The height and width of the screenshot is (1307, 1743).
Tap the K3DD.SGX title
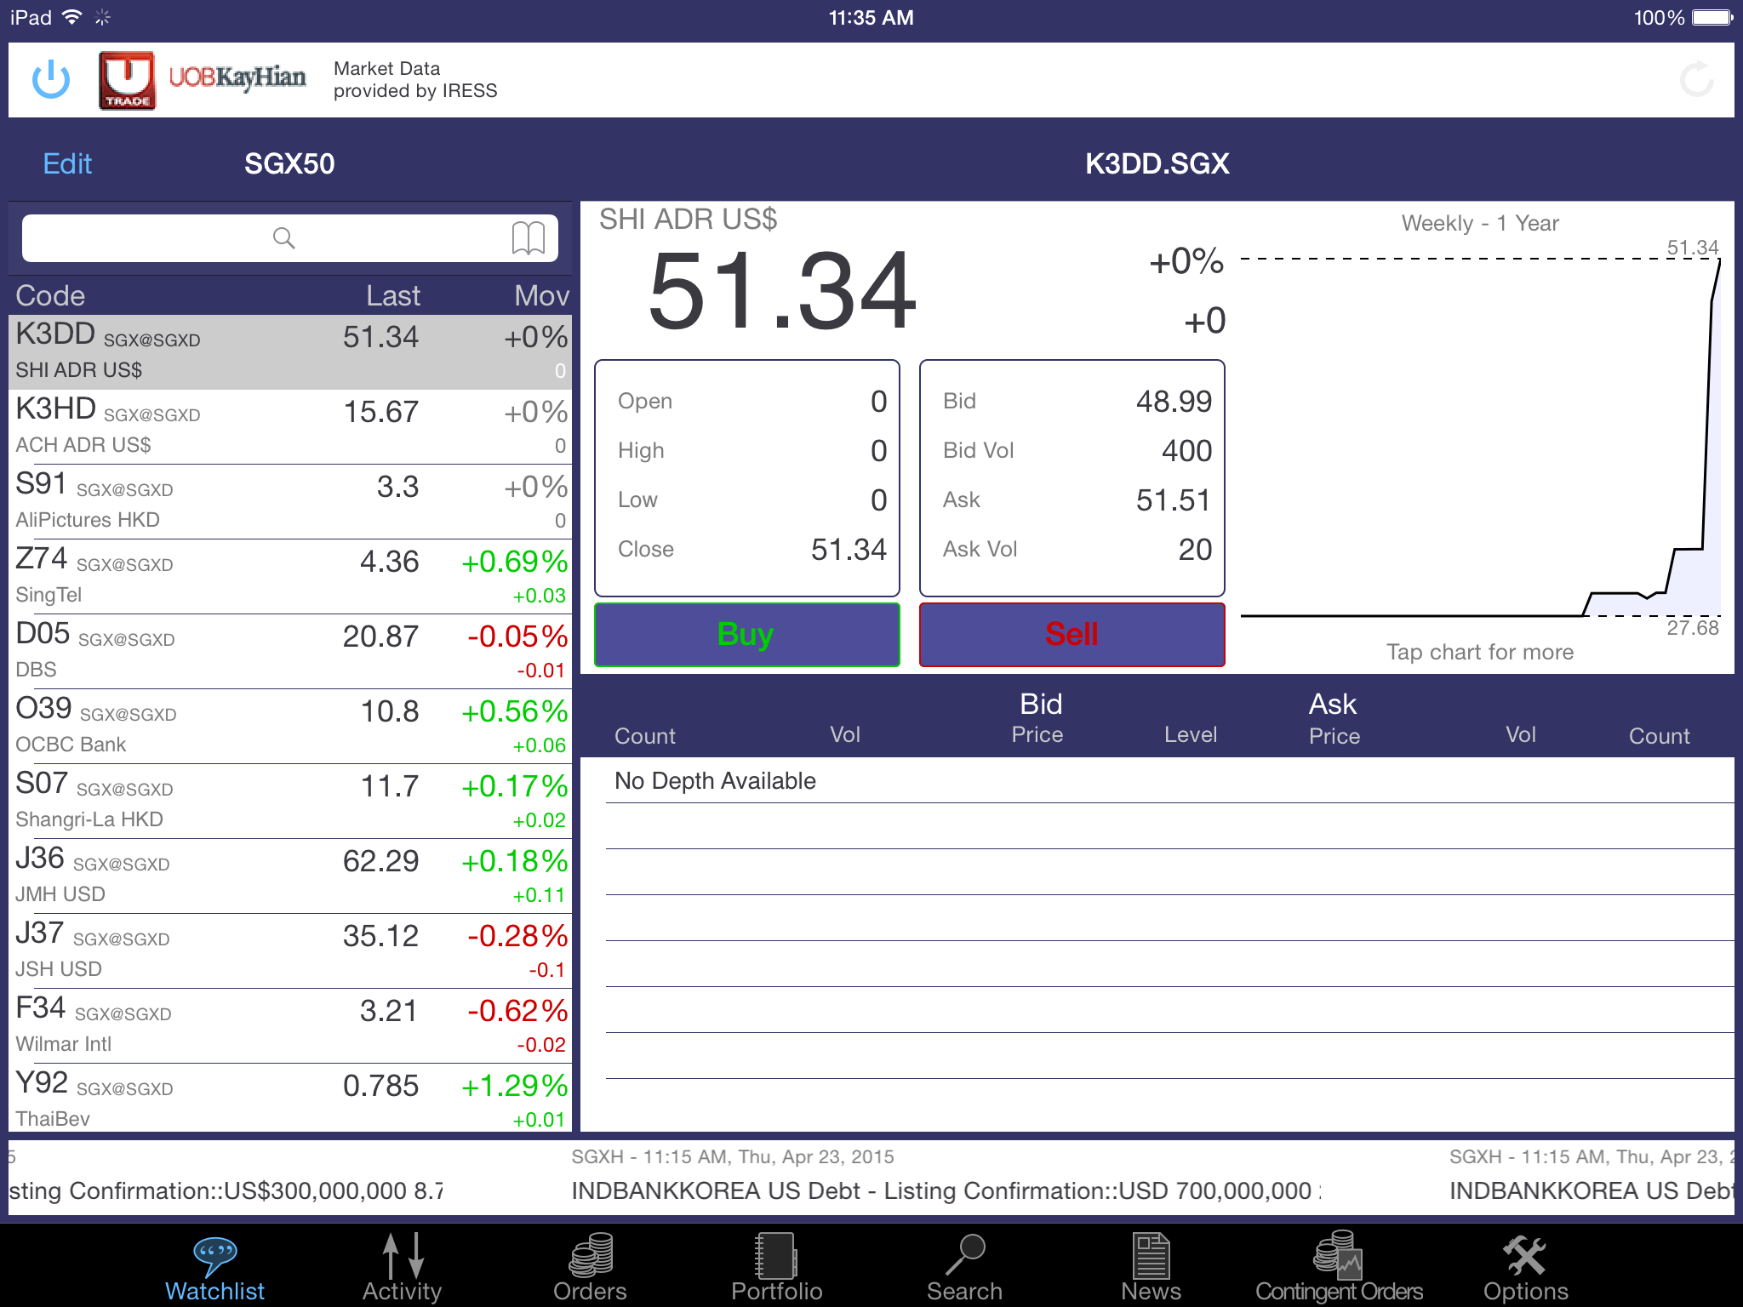(1157, 163)
